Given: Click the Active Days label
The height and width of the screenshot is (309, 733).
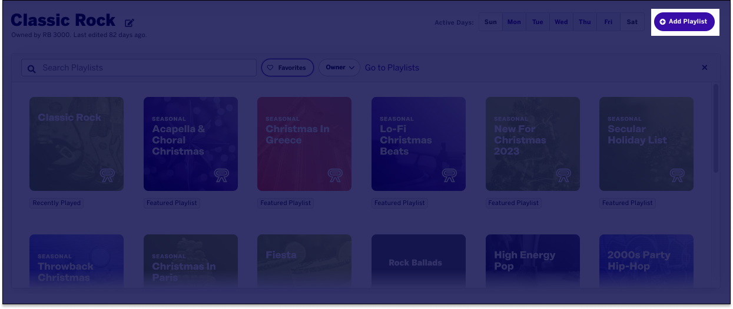Looking at the screenshot, I should 454,23.
